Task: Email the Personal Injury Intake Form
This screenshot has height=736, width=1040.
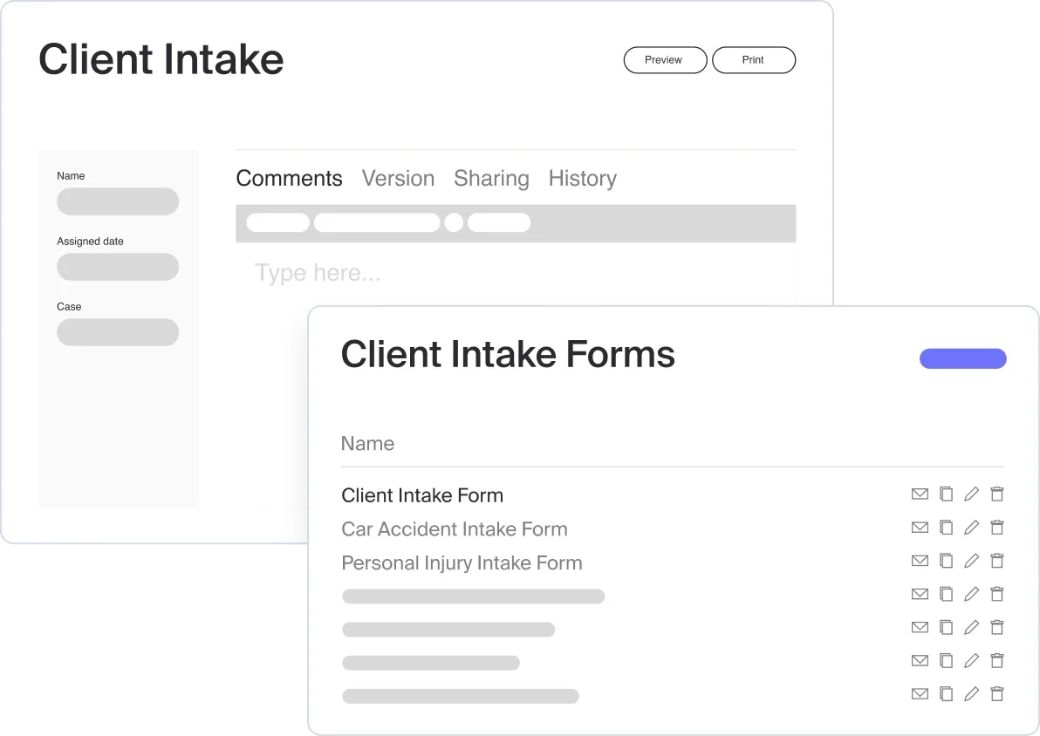Action: (920, 561)
